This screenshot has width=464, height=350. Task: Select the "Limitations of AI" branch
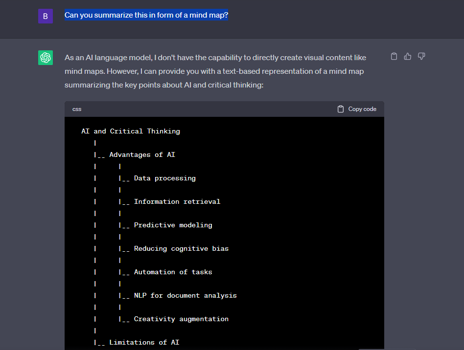[x=144, y=342]
